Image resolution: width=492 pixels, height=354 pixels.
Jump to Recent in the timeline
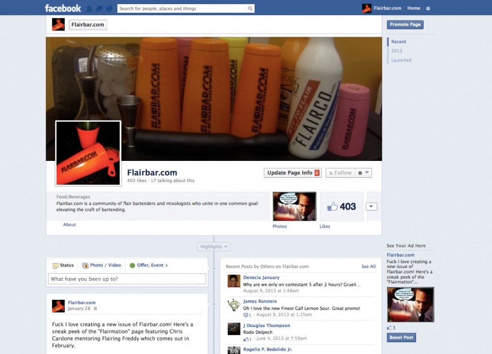click(x=398, y=42)
